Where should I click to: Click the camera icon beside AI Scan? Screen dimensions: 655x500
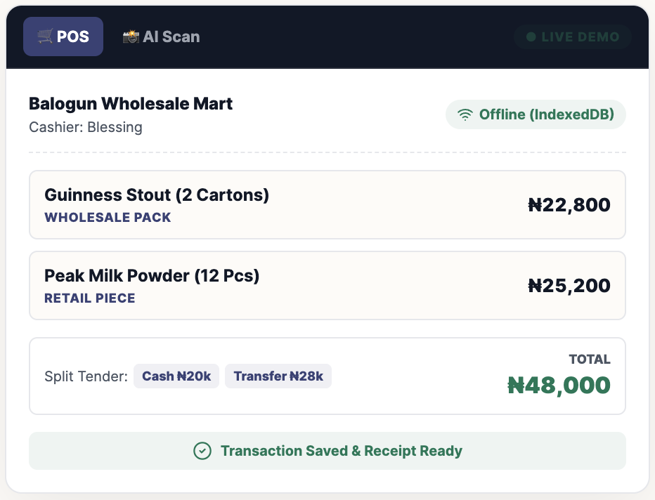click(x=131, y=37)
